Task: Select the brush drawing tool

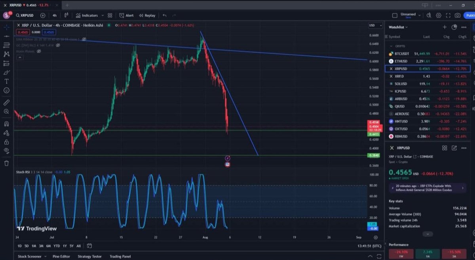Action: coord(6,72)
